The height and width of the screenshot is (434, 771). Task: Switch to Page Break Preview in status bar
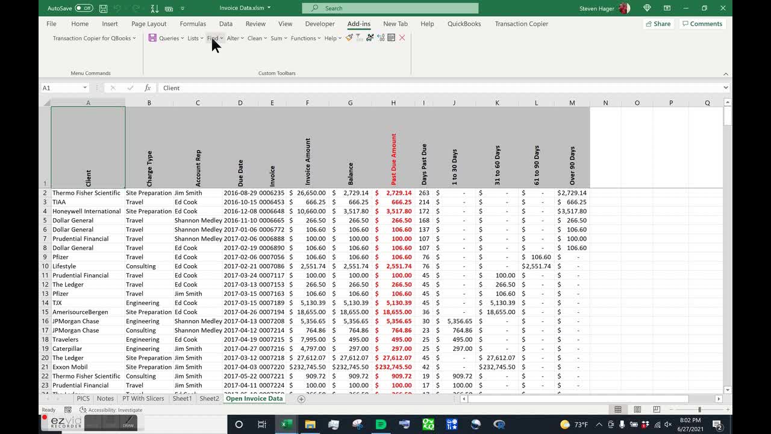[x=656, y=410]
